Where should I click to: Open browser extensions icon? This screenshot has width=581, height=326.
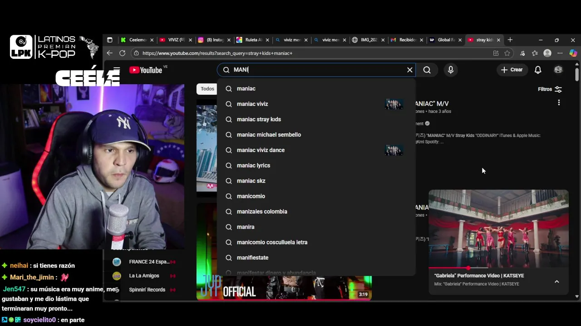pos(522,53)
